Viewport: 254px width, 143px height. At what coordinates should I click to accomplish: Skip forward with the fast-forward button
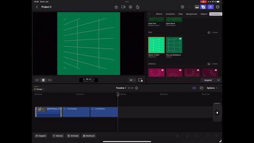(50, 80)
